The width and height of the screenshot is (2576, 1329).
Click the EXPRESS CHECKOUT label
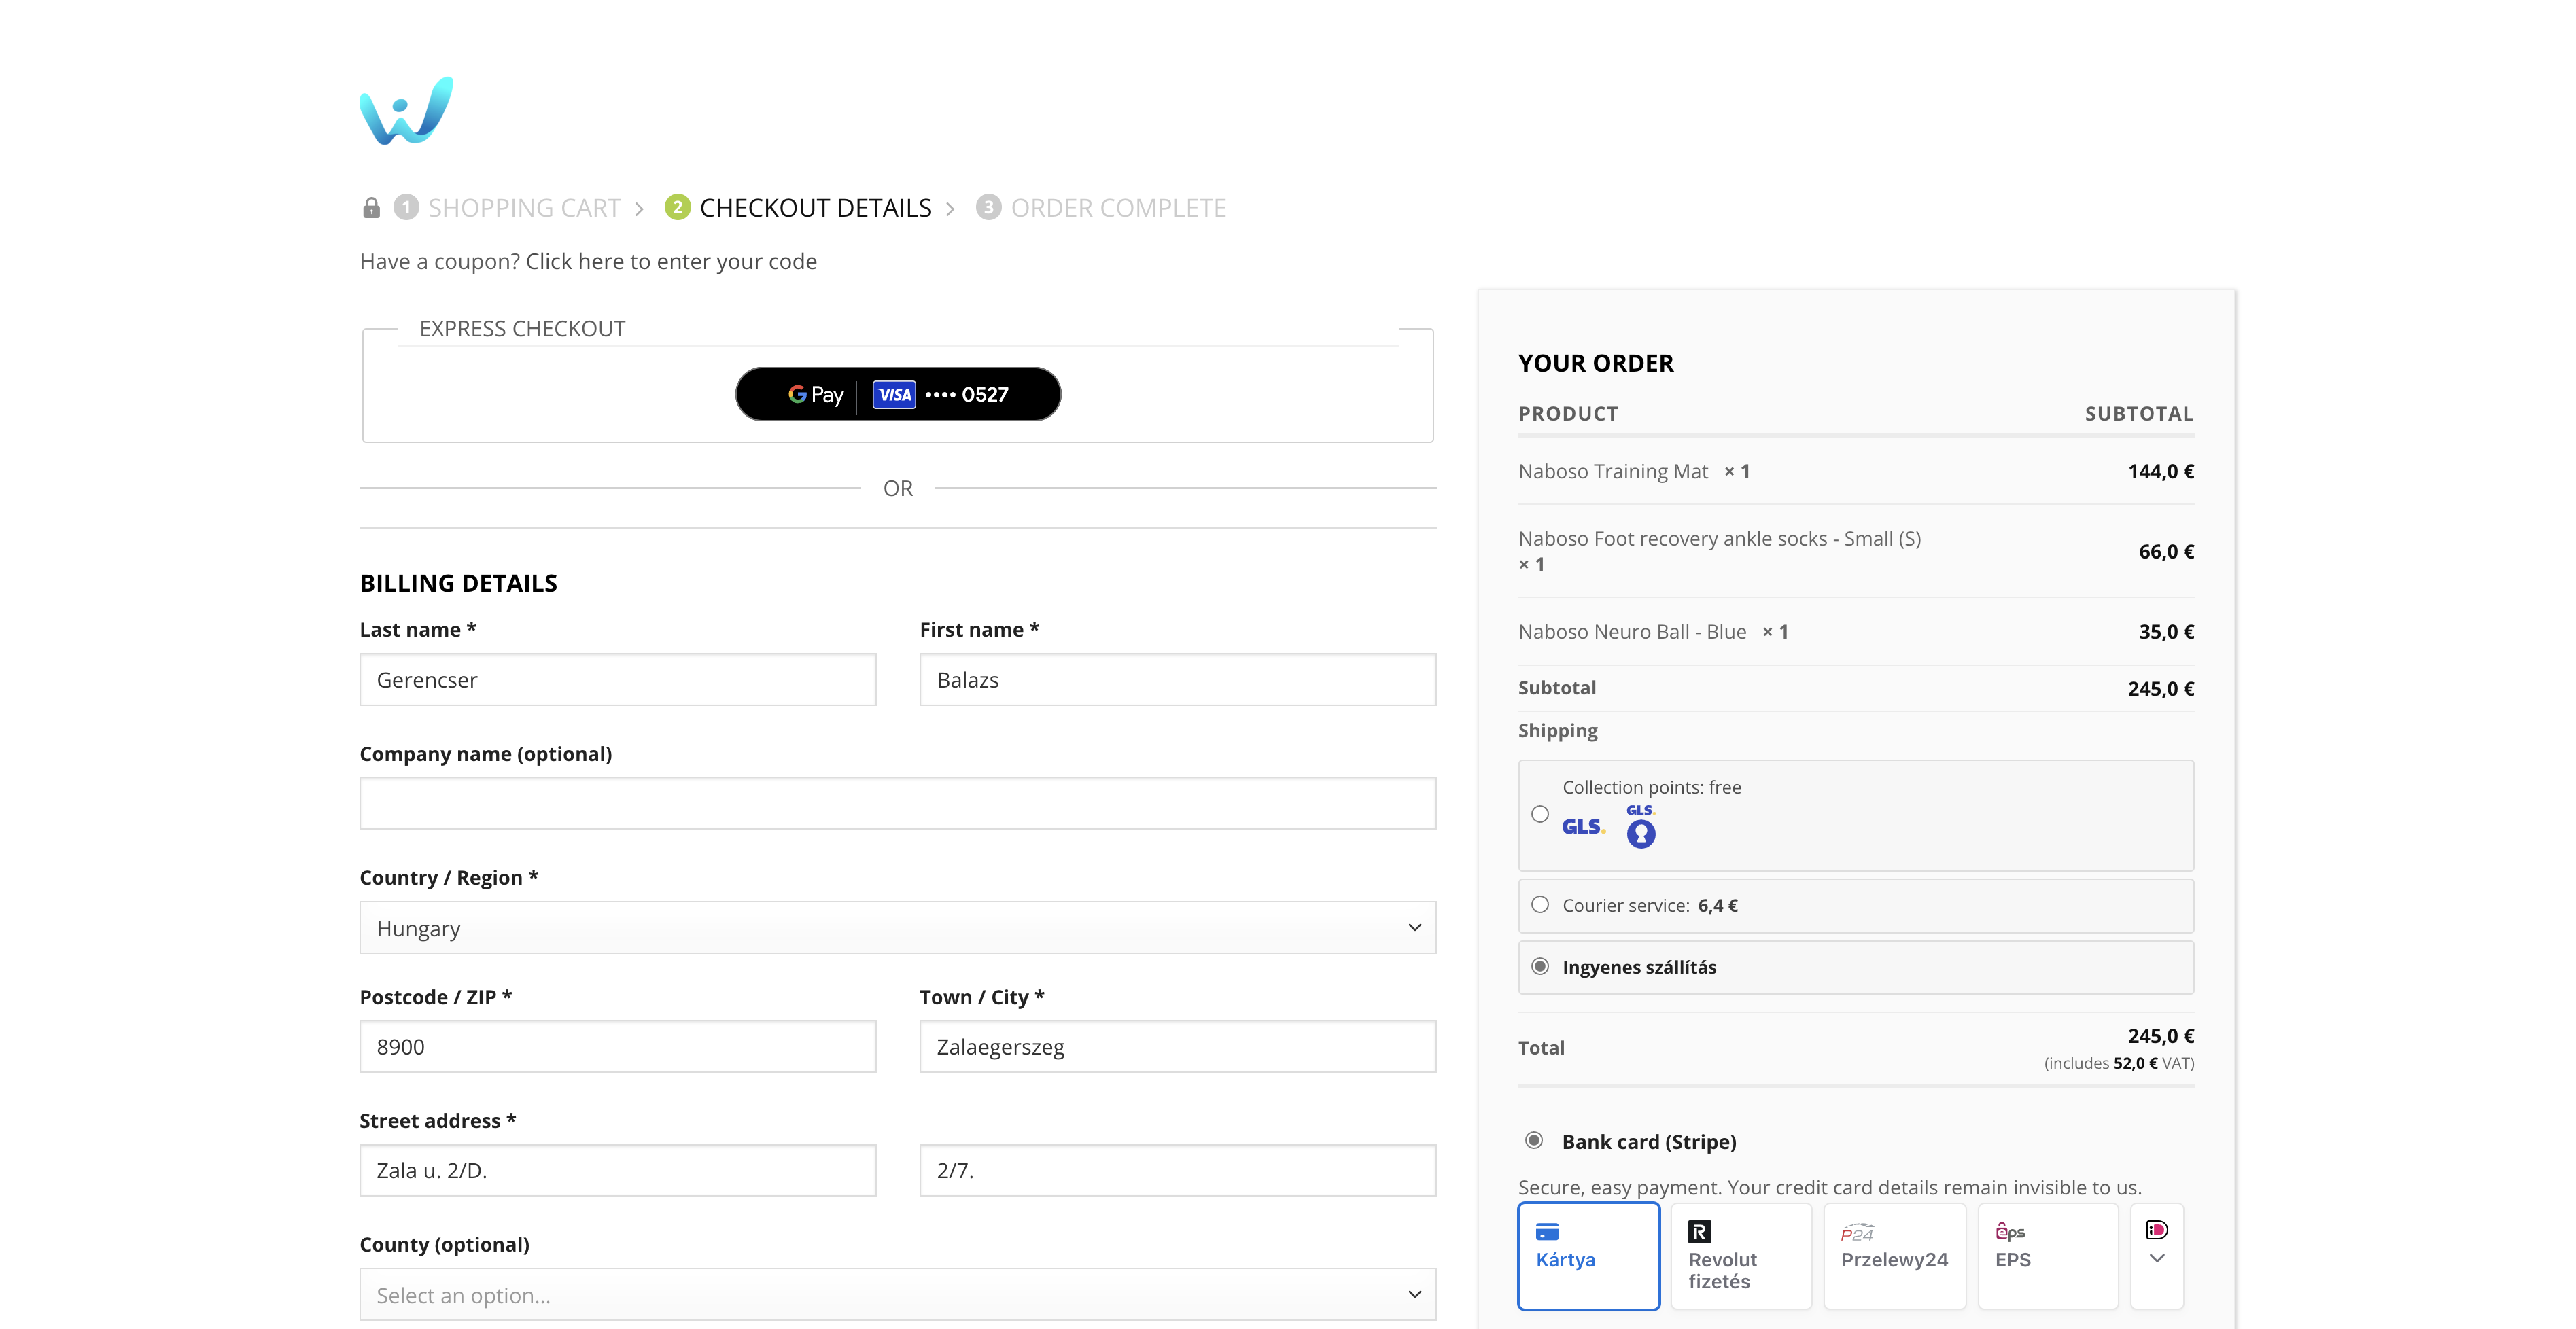click(x=522, y=329)
